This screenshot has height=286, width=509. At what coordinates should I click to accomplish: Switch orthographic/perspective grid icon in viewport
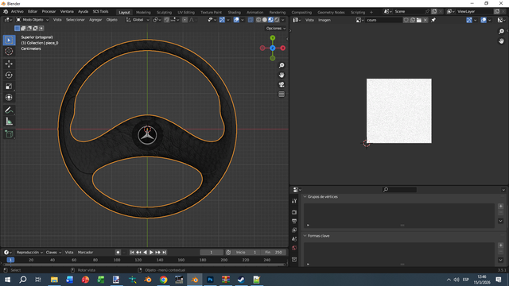[x=282, y=95]
